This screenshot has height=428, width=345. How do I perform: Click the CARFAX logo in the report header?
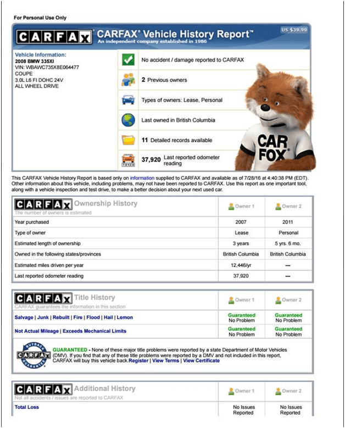[x=54, y=37]
